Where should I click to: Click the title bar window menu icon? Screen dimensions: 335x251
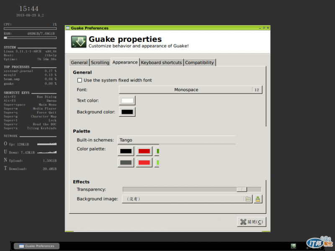pos(68,28)
